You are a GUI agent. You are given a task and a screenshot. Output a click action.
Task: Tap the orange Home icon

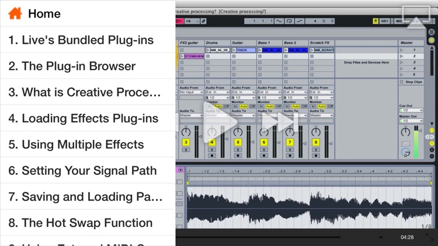point(15,13)
